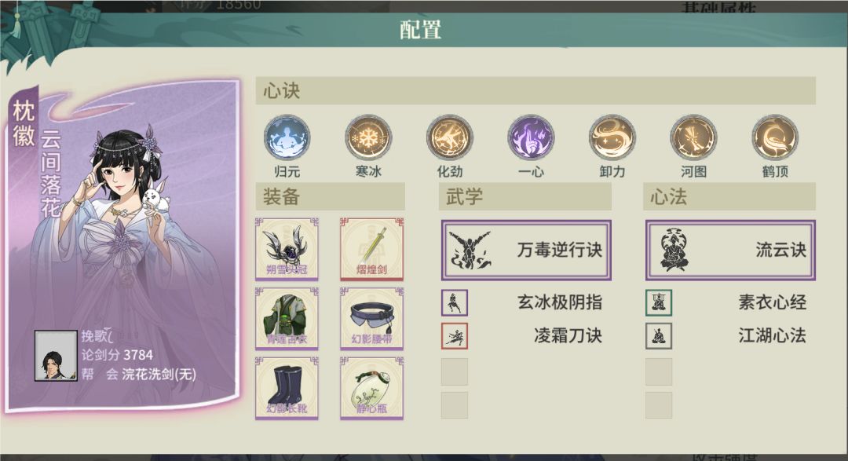Click the 卸力 swirl icon
This screenshot has height=461, width=848.
point(612,138)
